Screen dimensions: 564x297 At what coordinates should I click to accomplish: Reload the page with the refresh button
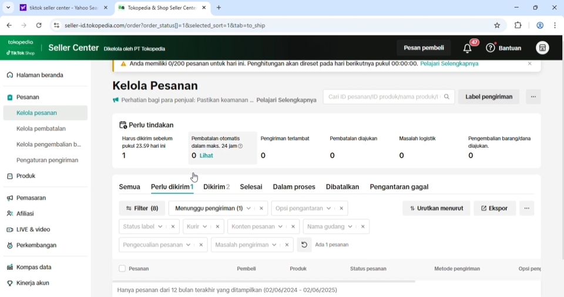(x=39, y=25)
